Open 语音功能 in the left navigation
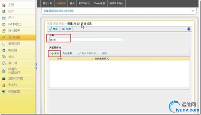 click(x=18, y=44)
